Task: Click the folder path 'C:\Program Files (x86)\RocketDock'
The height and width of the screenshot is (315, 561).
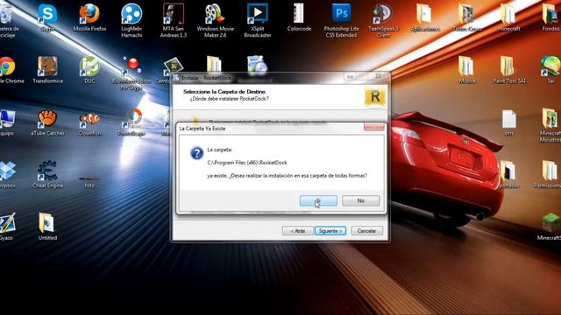Action: pos(247,163)
